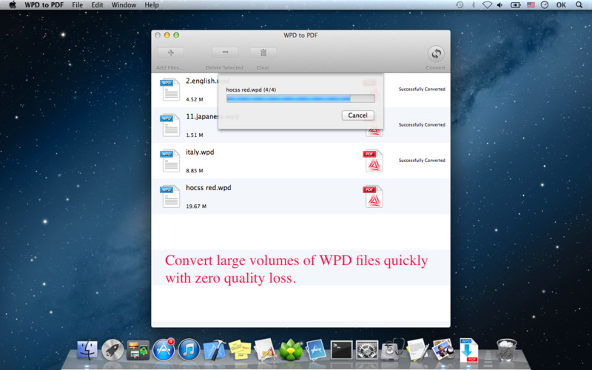This screenshot has height=370, width=592.
Task: Open Stickies yellow notes in the Dock
Action: (x=240, y=349)
